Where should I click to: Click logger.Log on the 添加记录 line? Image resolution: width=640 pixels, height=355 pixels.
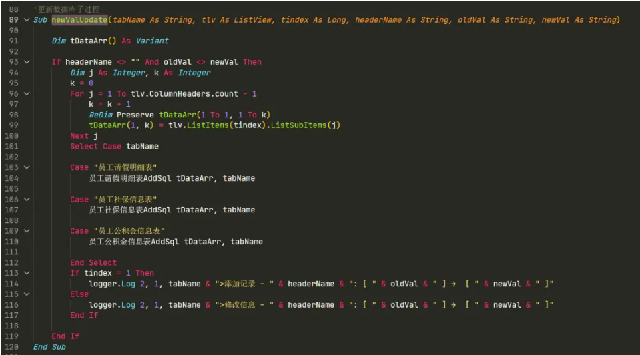(x=112, y=284)
